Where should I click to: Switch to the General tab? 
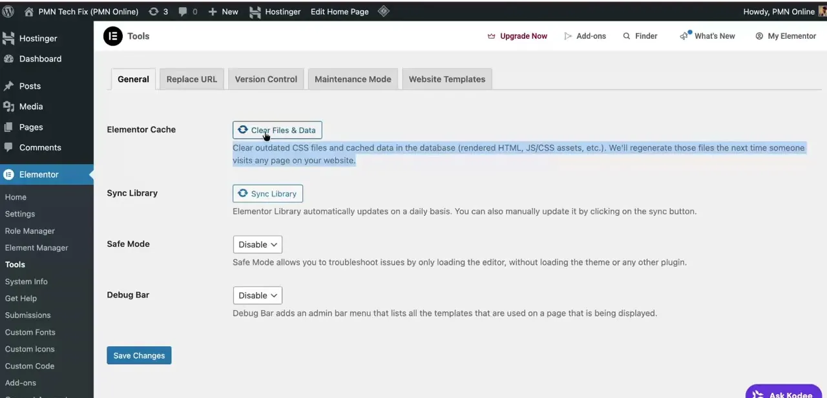tap(133, 79)
